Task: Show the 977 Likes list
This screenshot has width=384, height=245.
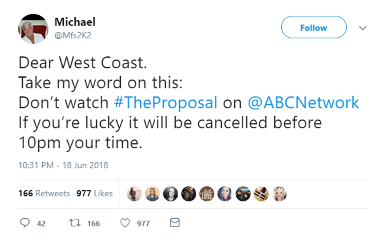Action: pos(94,193)
